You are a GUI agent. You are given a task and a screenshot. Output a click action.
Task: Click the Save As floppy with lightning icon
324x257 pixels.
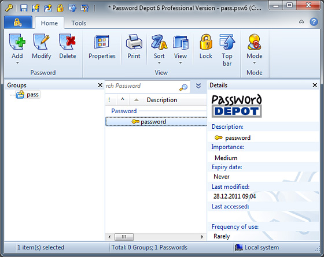point(36,8)
